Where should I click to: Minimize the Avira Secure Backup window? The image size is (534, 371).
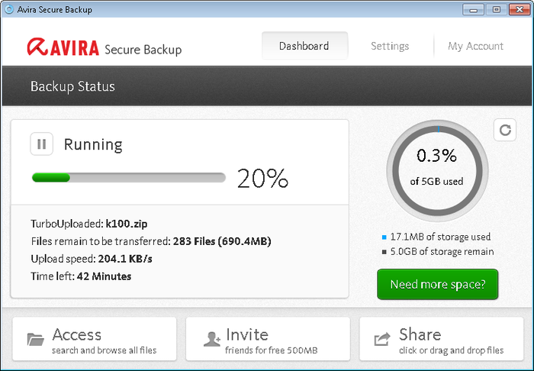(x=474, y=9)
